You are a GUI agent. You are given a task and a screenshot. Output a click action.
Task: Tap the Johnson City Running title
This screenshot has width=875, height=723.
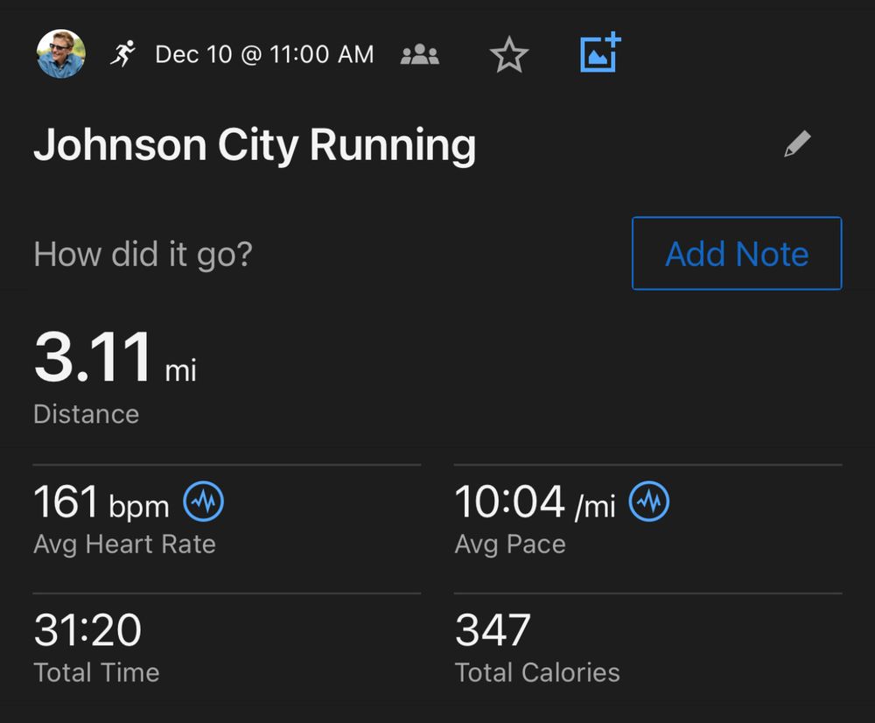click(255, 145)
